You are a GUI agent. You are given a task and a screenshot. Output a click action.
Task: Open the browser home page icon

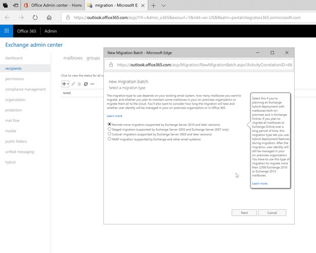(x=49, y=18)
